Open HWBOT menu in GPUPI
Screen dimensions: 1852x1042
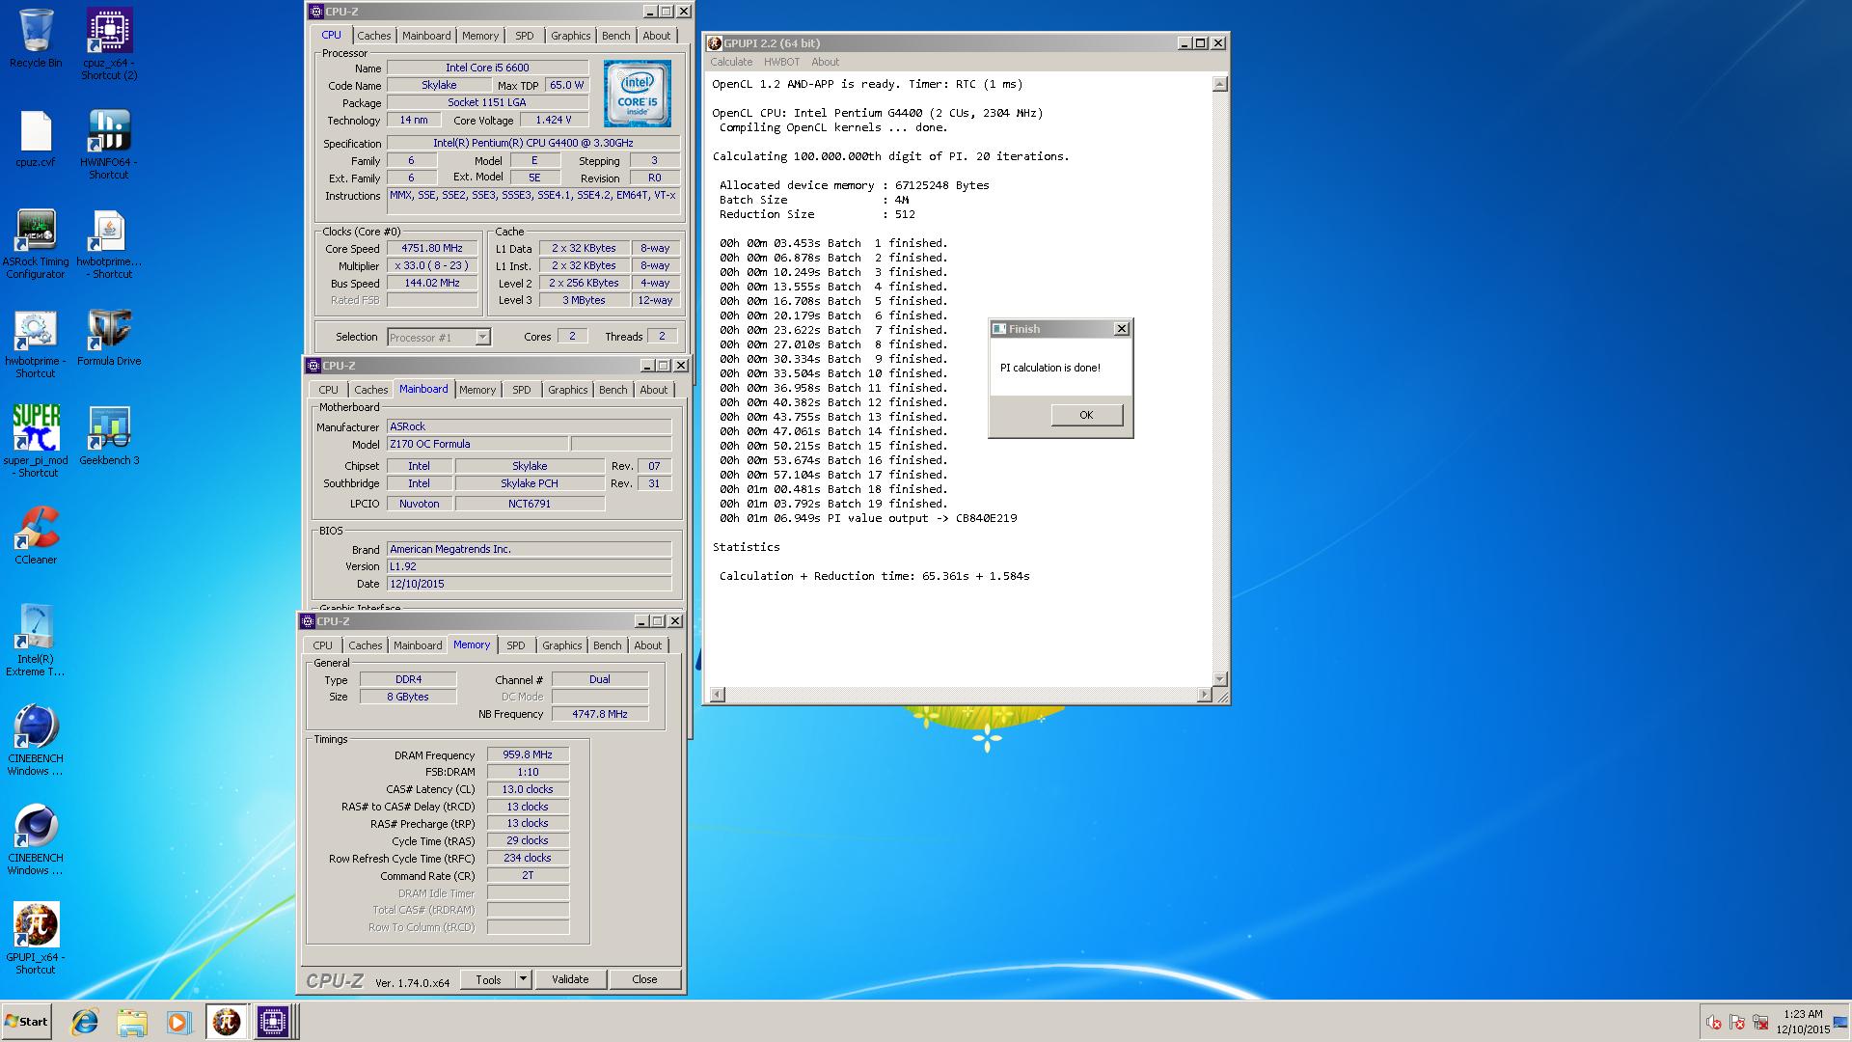pyautogui.click(x=781, y=62)
